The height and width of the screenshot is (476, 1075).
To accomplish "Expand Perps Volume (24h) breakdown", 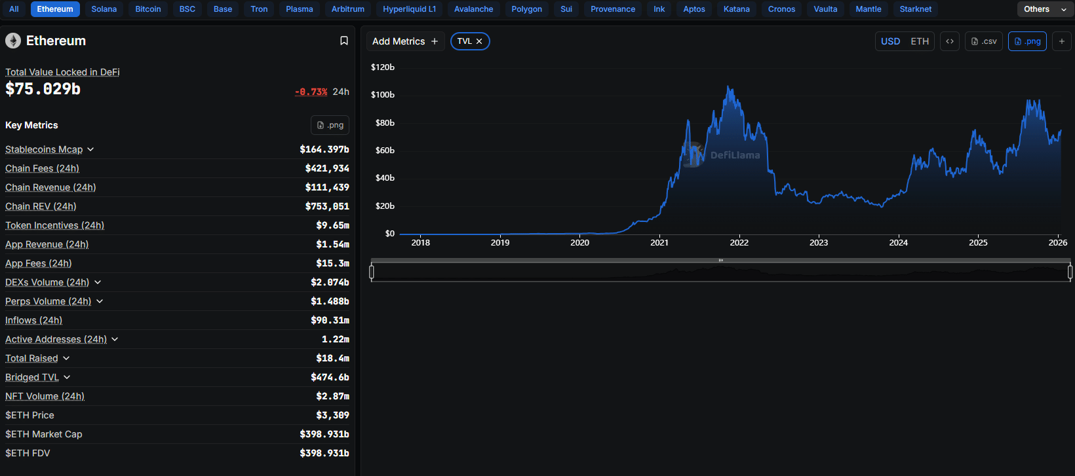I will tap(100, 301).
